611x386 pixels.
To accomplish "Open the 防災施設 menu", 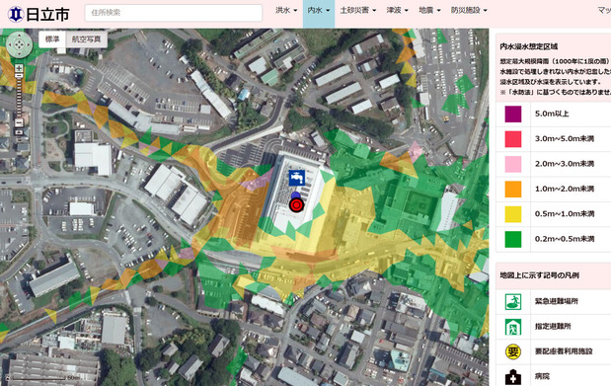I will pyautogui.click(x=469, y=11).
